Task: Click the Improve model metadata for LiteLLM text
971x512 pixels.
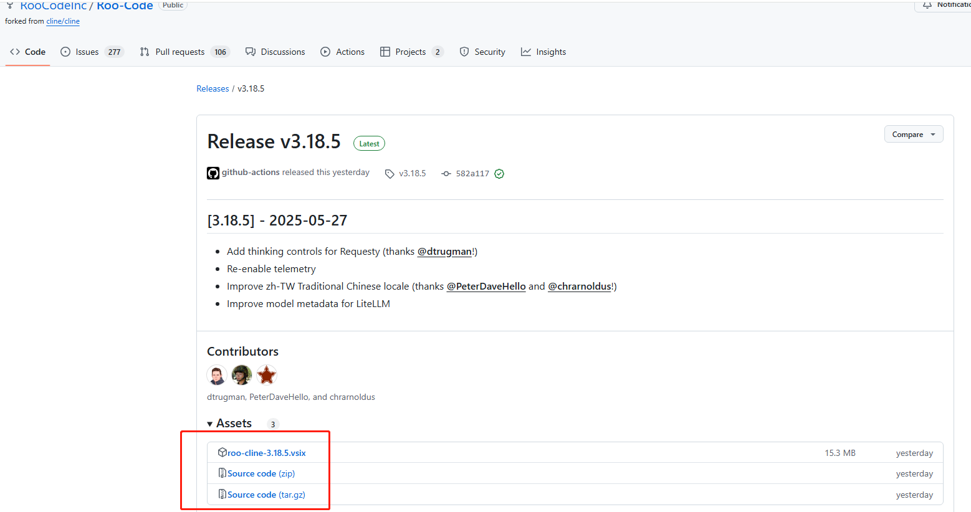Action: click(x=309, y=303)
